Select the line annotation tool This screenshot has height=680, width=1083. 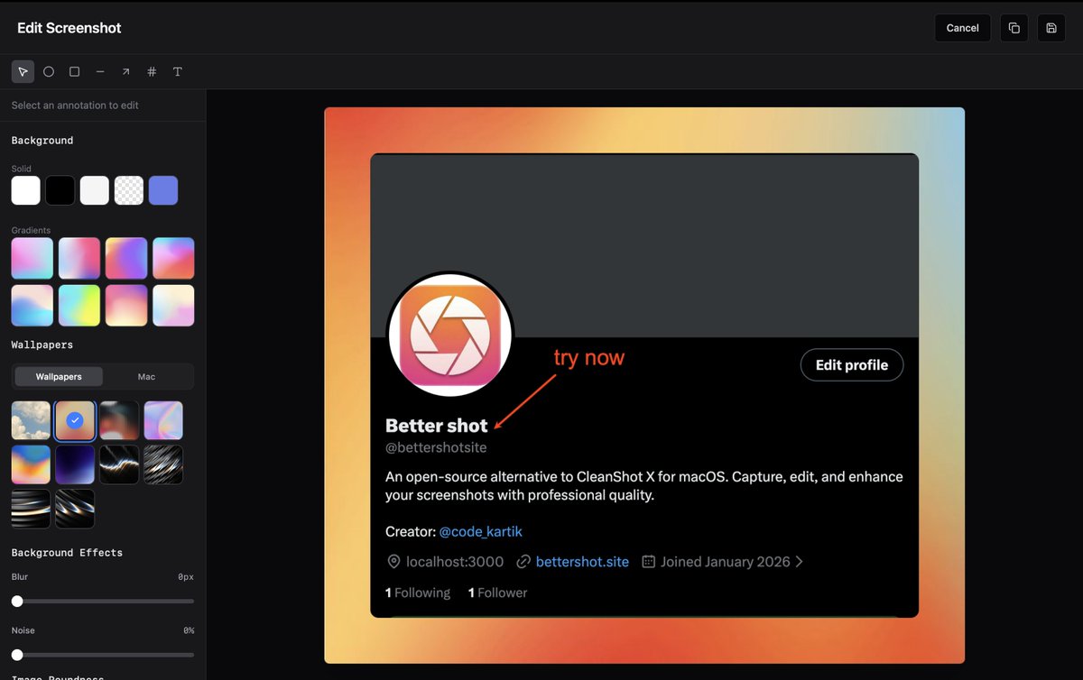pos(100,71)
